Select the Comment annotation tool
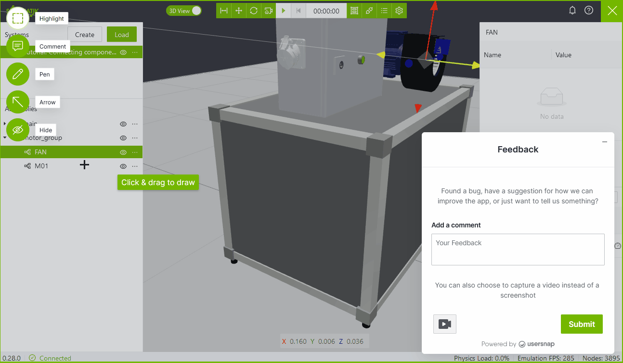The image size is (623, 363). point(18,46)
